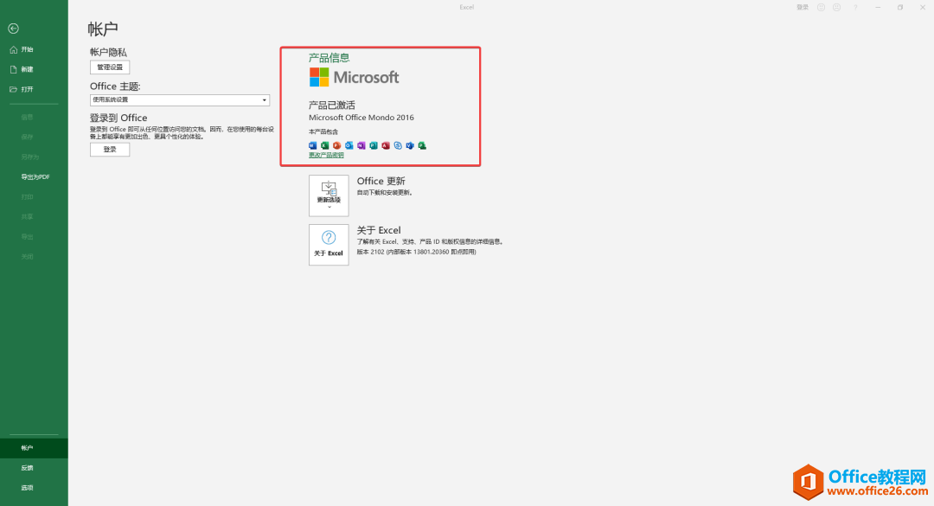Select the Excel icon in product list
Screen dimensions: 934x506
323,145
